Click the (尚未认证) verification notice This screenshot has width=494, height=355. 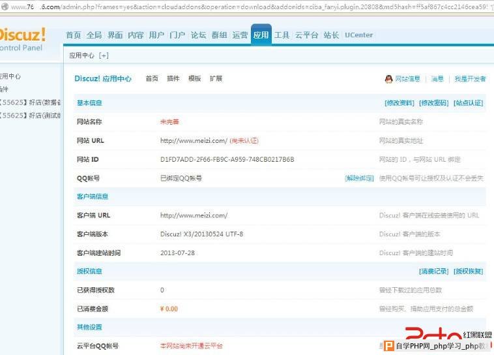pyautogui.click(x=244, y=141)
